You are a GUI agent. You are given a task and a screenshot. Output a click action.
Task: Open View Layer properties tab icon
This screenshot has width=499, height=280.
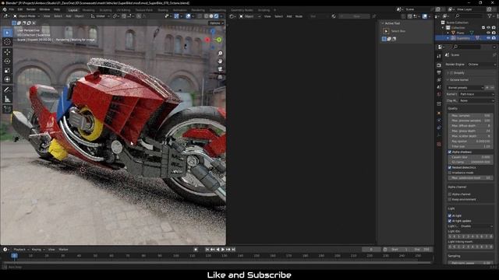(x=439, y=80)
